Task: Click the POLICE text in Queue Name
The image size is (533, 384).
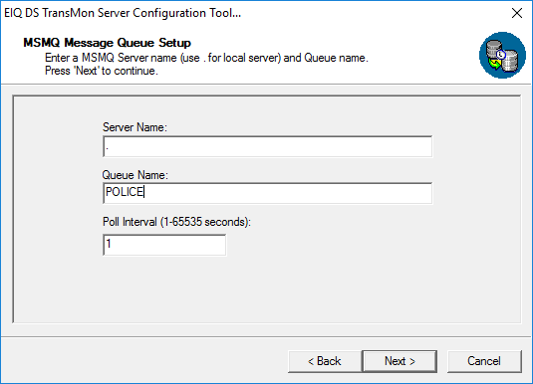Action: tap(125, 192)
